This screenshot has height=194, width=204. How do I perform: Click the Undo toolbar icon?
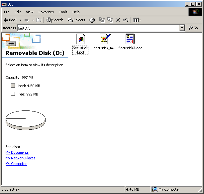point(126,20)
